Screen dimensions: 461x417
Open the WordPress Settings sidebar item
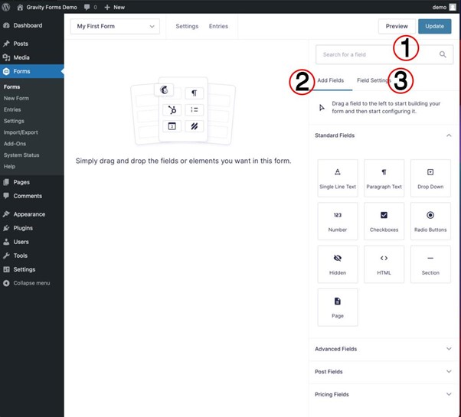pos(31,269)
